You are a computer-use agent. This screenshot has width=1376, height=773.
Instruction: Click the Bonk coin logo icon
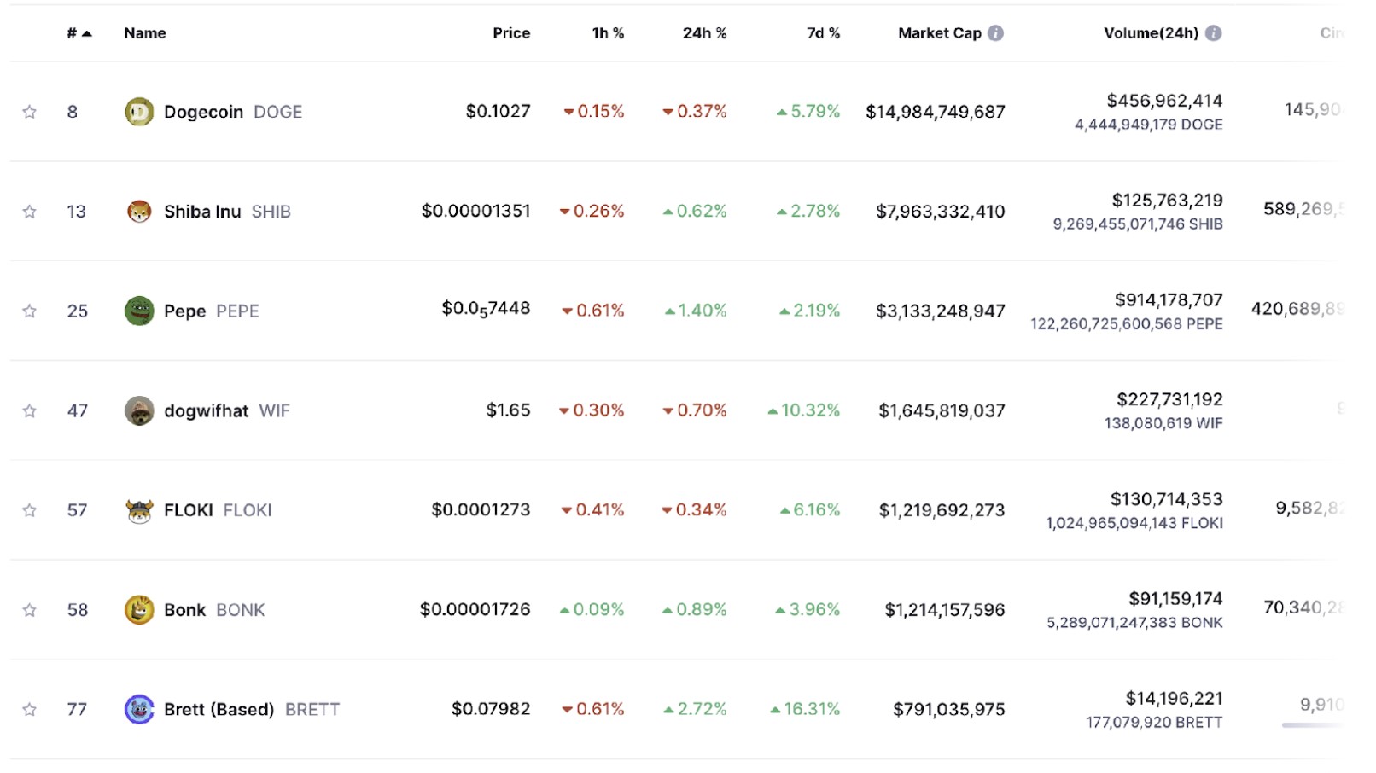coord(139,610)
